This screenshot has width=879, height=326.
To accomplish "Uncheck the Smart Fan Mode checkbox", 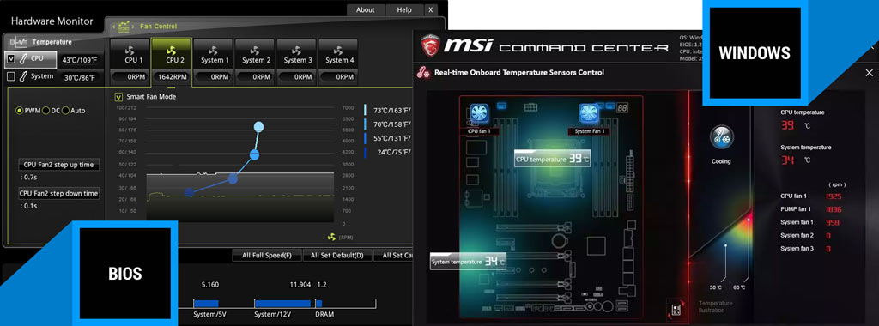I will (x=118, y=96).
